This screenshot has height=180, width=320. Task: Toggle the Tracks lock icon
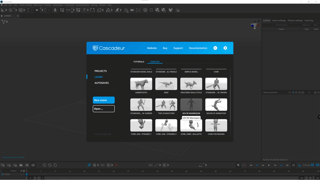[24, 171]
